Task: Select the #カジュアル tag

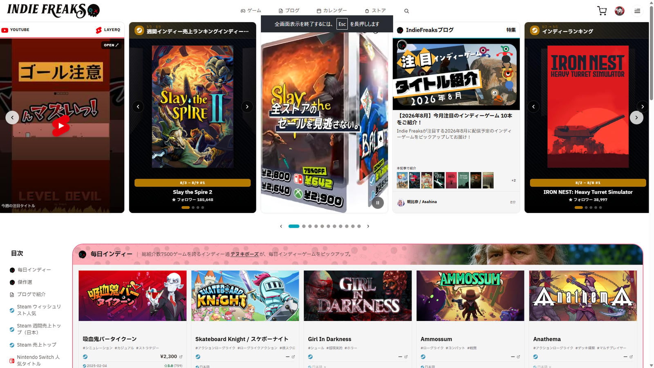Action: coord(124,348)
